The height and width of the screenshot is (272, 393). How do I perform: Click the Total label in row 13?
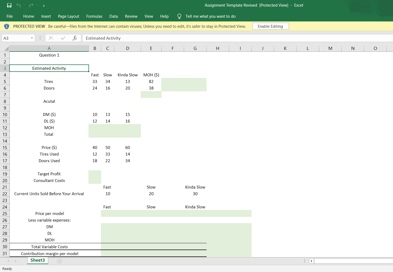pos(49,134)
